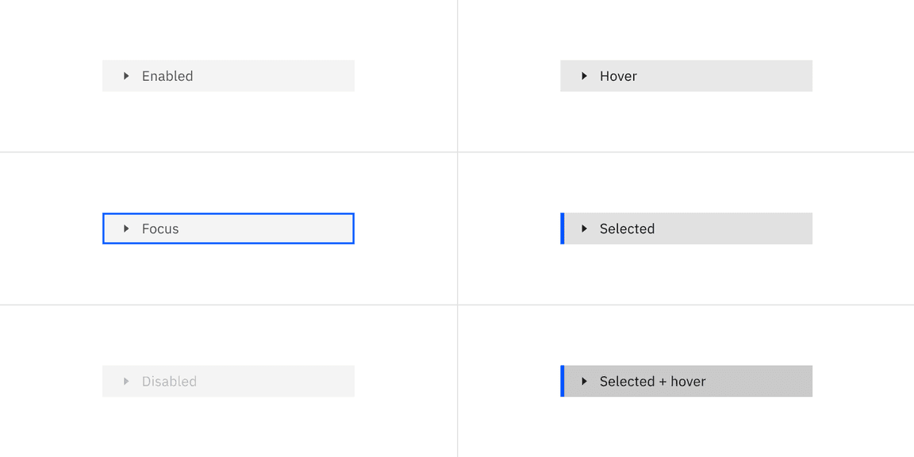Expand the Enabled tree node caret
The image size is (914, 457).
[x=126, y=76]
